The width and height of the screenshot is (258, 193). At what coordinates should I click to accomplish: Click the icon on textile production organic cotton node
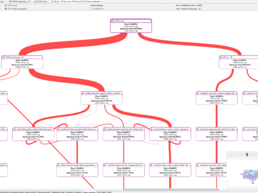(83, 93)
